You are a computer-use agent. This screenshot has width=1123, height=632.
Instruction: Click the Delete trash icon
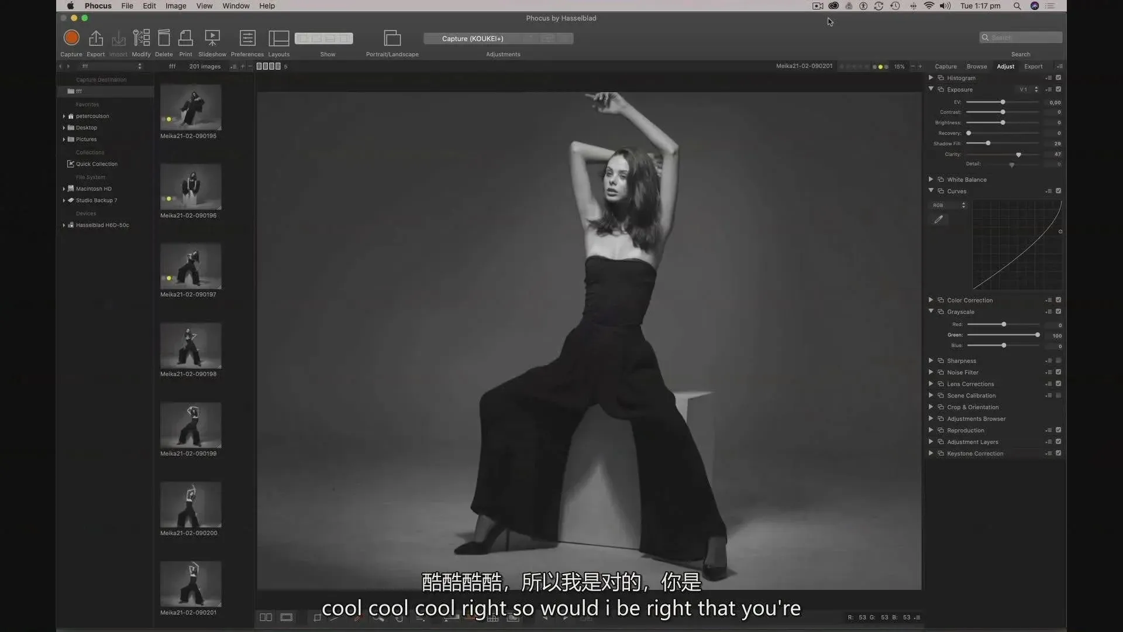[164, 39]
